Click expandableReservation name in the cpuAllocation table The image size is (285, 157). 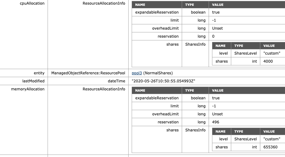[157, 12]
